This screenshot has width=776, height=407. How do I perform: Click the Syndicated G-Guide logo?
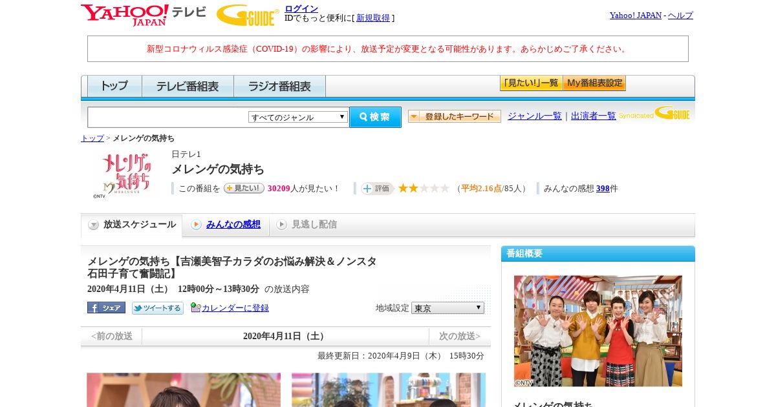click(x=654, y=114)
